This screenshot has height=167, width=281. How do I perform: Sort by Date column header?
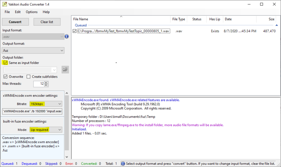tap(240, 19)
